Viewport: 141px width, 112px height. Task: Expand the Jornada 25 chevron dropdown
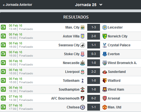[x=101, y=5]
